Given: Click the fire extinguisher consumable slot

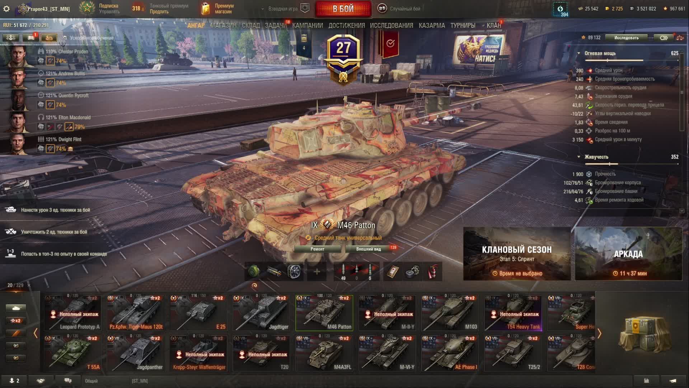Looking at the screenshot, I should (433, 272).
